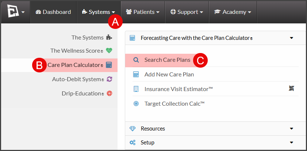307x151 pixels.
Task: Click the gears icon next to Setup
Action: pyautogui.click(x=133, y=143)
